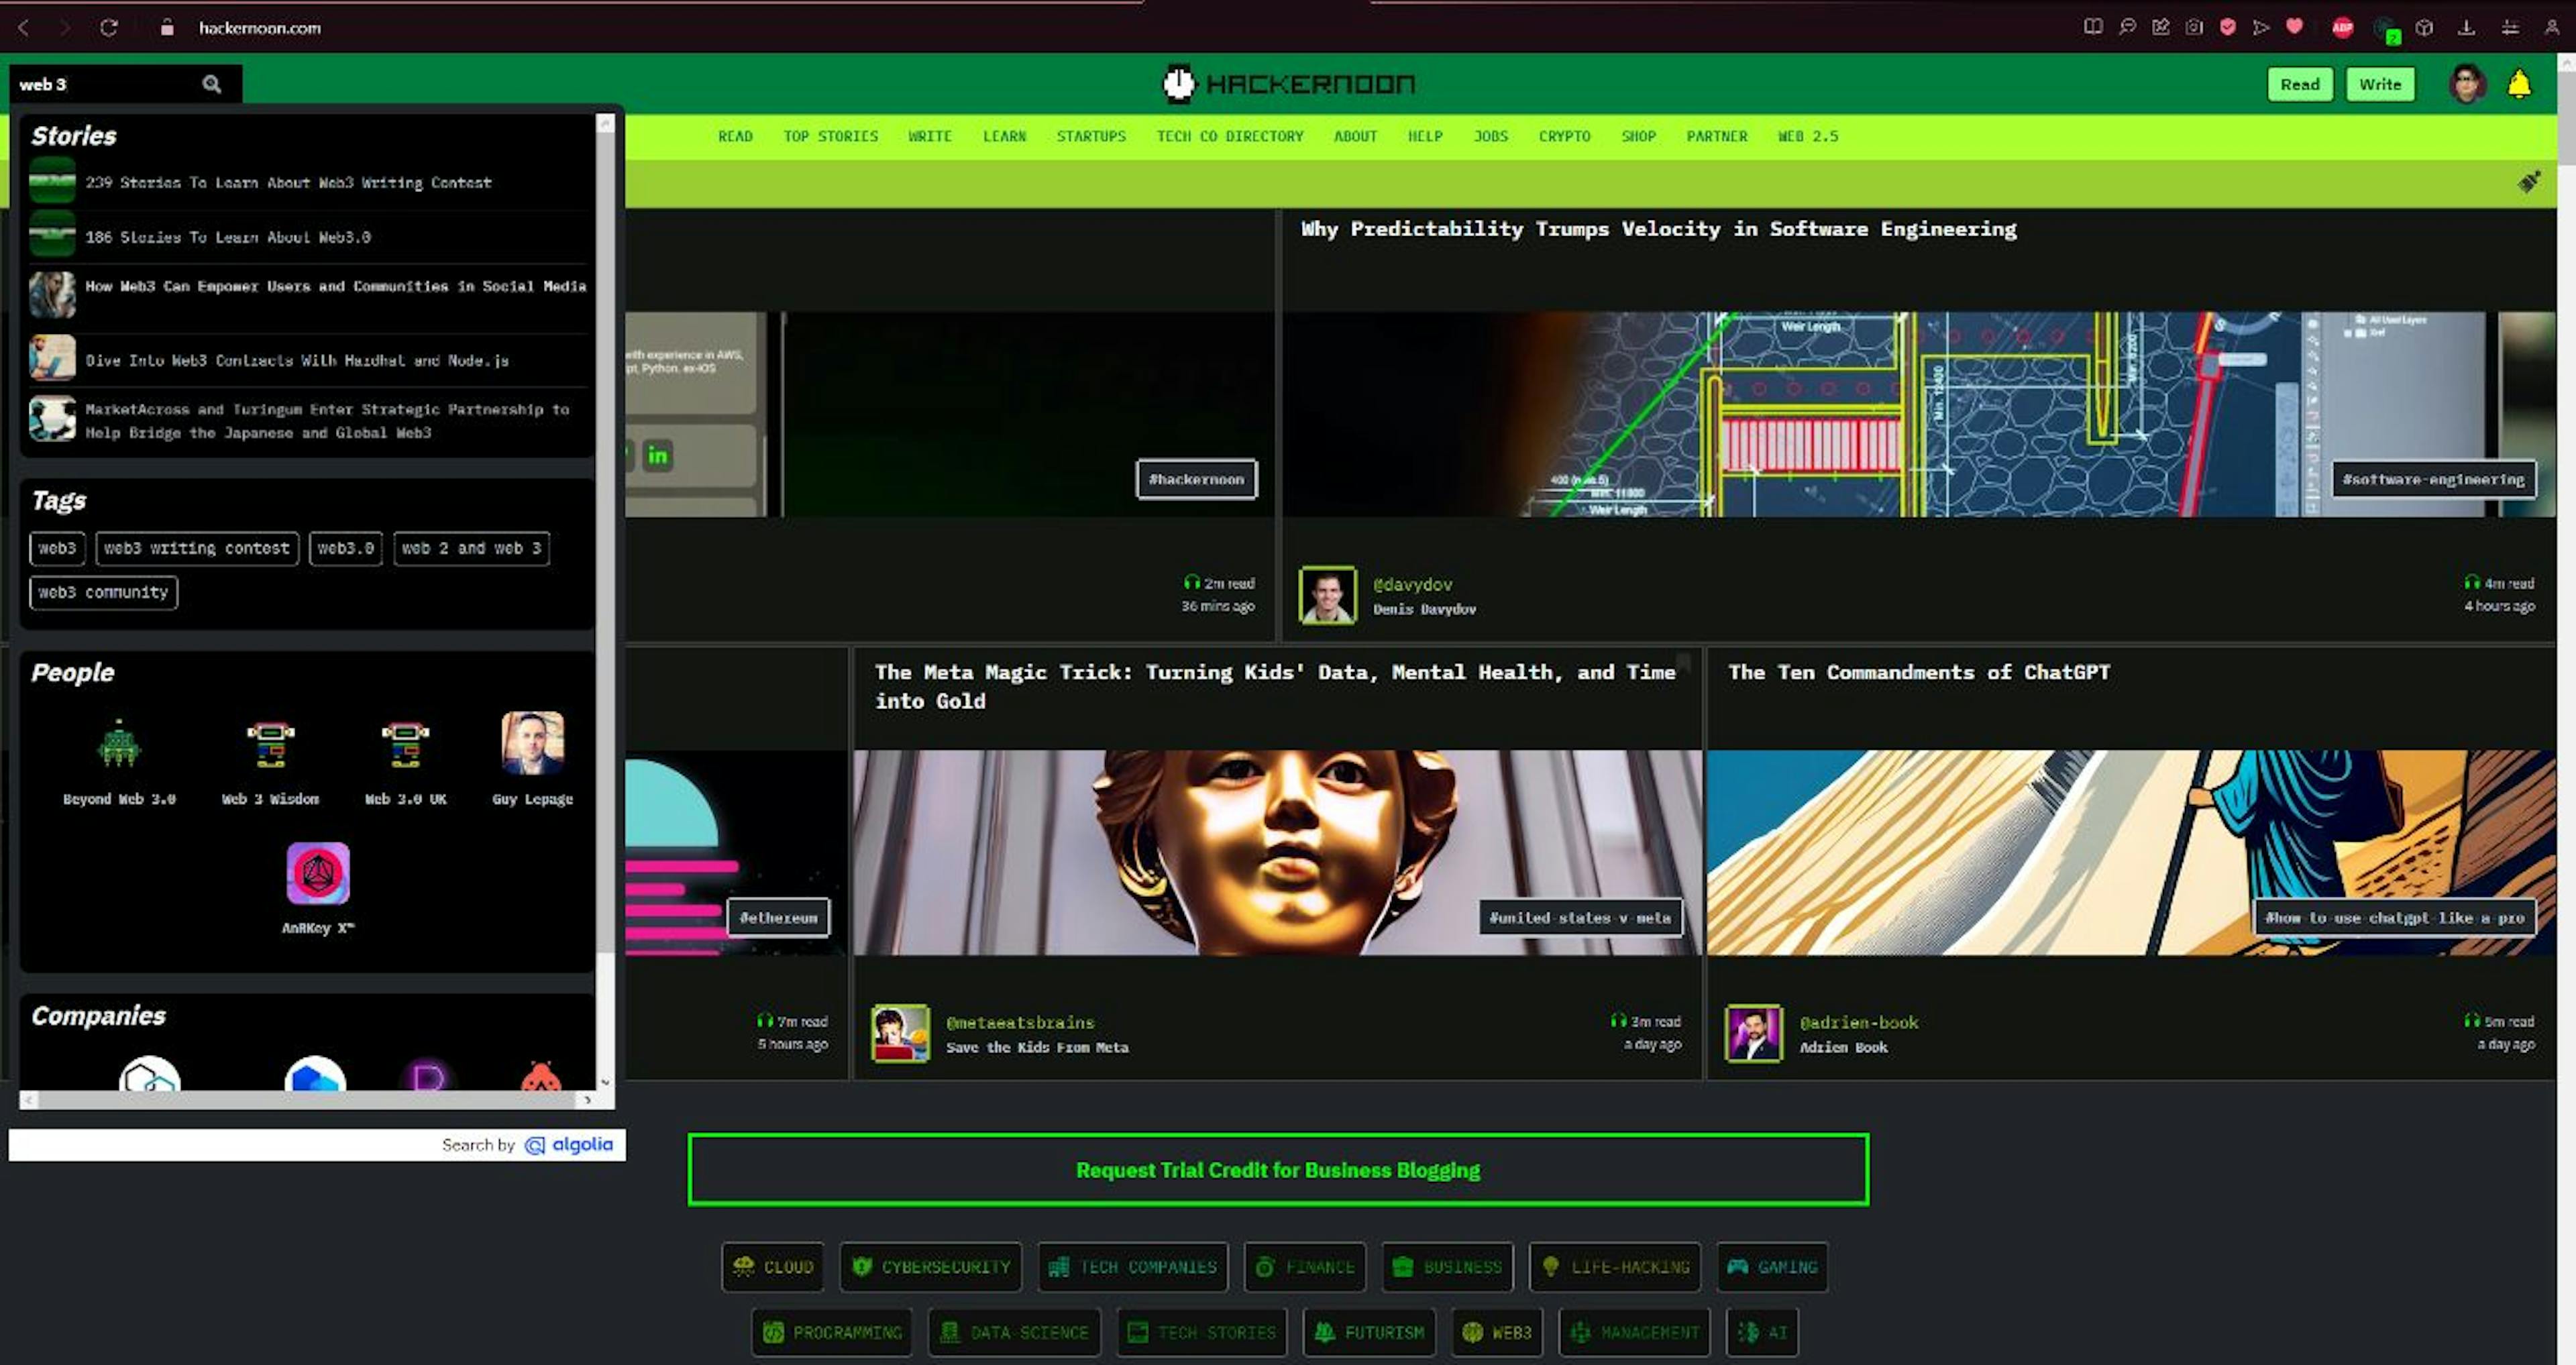The height and width of the screenshot is (1365, 2576).
Task: Open 'The Meta Magic Trick' article title
Action: [x=1275, y=686]
